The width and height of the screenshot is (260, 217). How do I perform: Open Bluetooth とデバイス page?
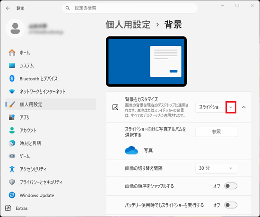tap(51, 78)
